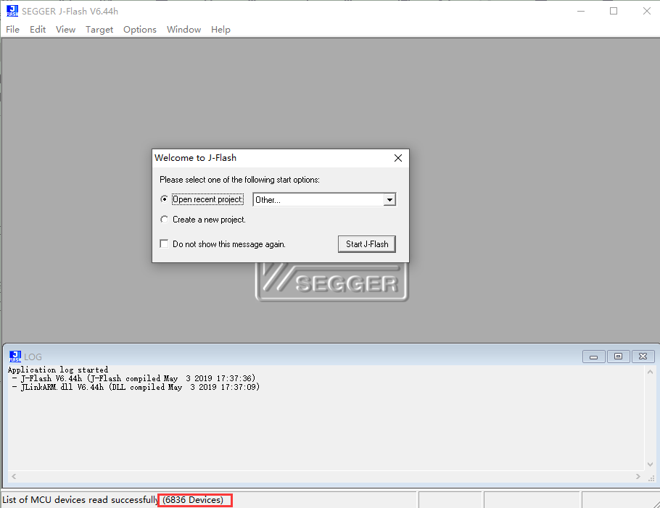Screen dimensions: 660x508
Task: Click the LOG scroll up arrow
Action: [650, 372]
